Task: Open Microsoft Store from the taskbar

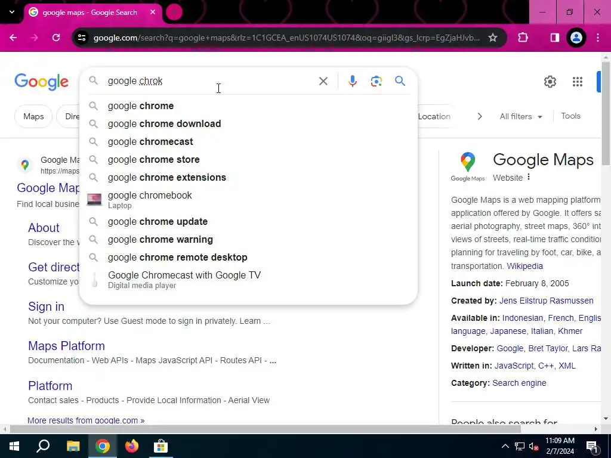Action: click(161, 446)
